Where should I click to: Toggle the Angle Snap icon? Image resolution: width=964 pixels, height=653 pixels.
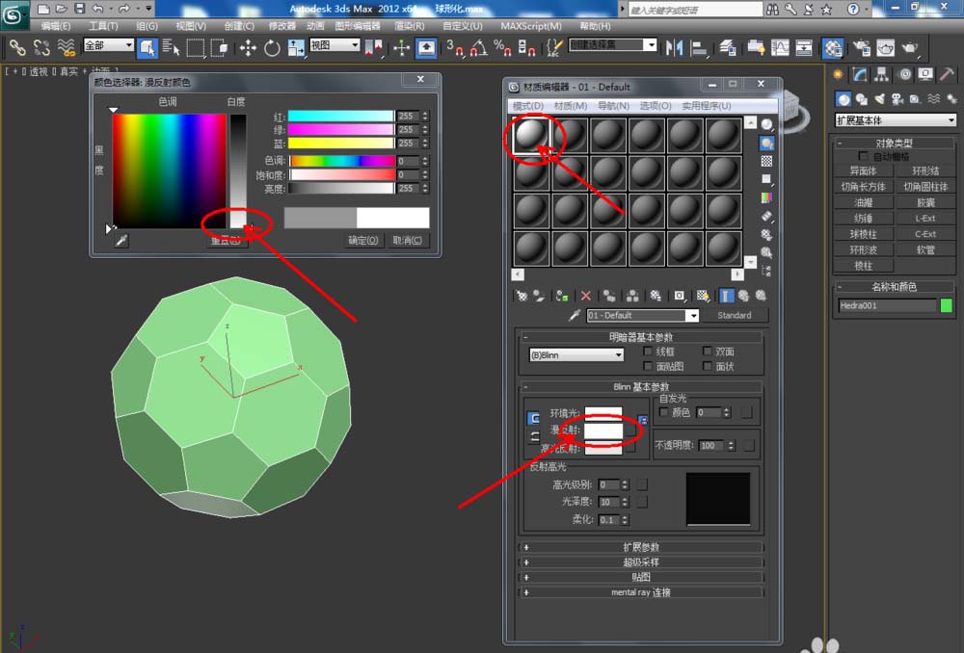(x=479, y=47)
